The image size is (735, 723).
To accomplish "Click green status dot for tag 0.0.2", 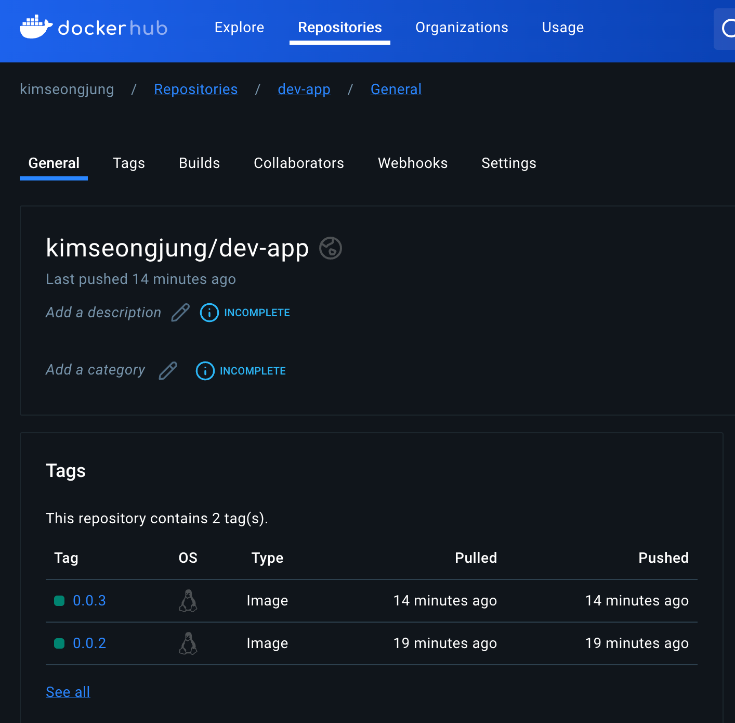I will click(x=59, y=643).
